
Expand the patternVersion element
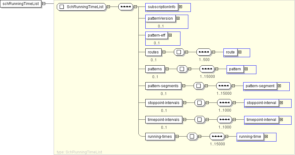178,18
